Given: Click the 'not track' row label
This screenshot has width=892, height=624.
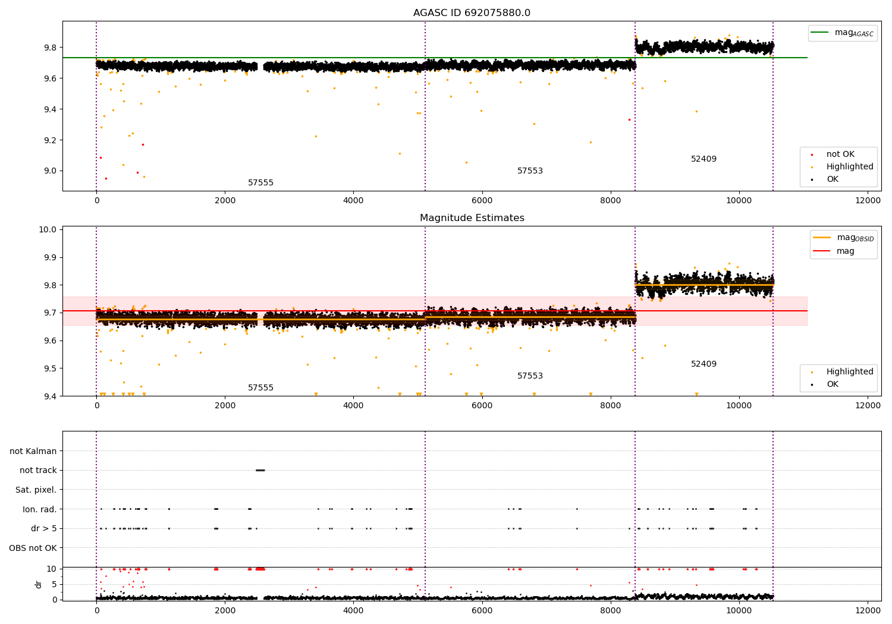Looking at the screenshot, I should click(38, 471).
